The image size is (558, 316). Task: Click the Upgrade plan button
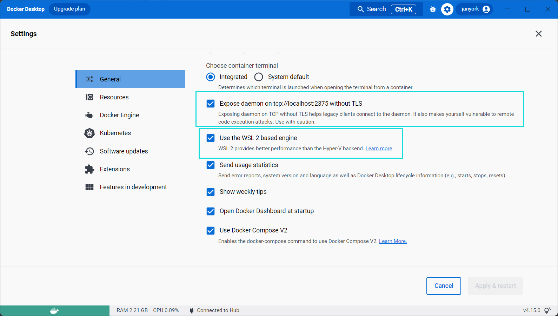pos(69,9)
